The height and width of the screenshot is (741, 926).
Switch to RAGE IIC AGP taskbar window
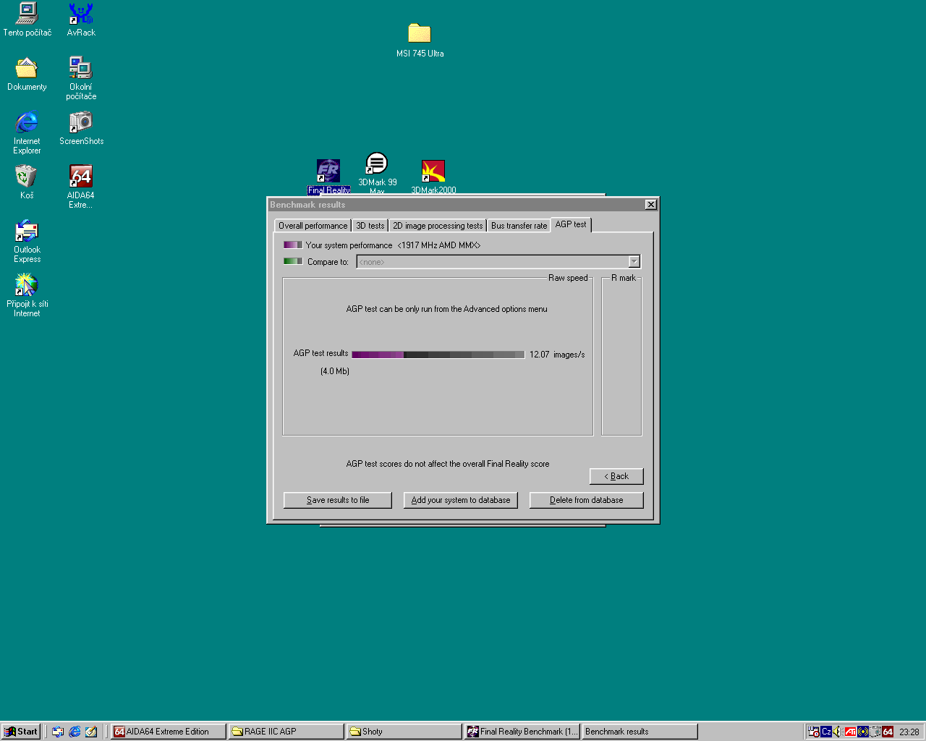286,732
